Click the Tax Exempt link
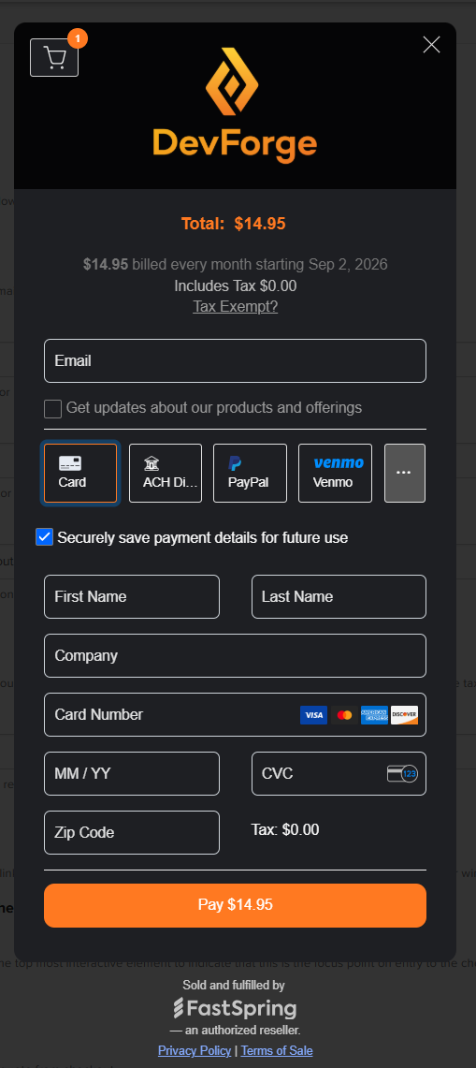 coord(235,306)
